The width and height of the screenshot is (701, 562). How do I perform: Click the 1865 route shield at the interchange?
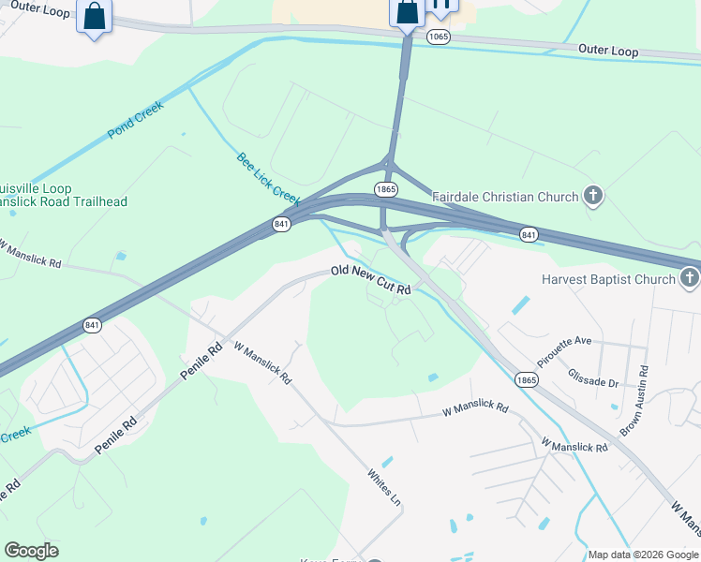point(386,189)
